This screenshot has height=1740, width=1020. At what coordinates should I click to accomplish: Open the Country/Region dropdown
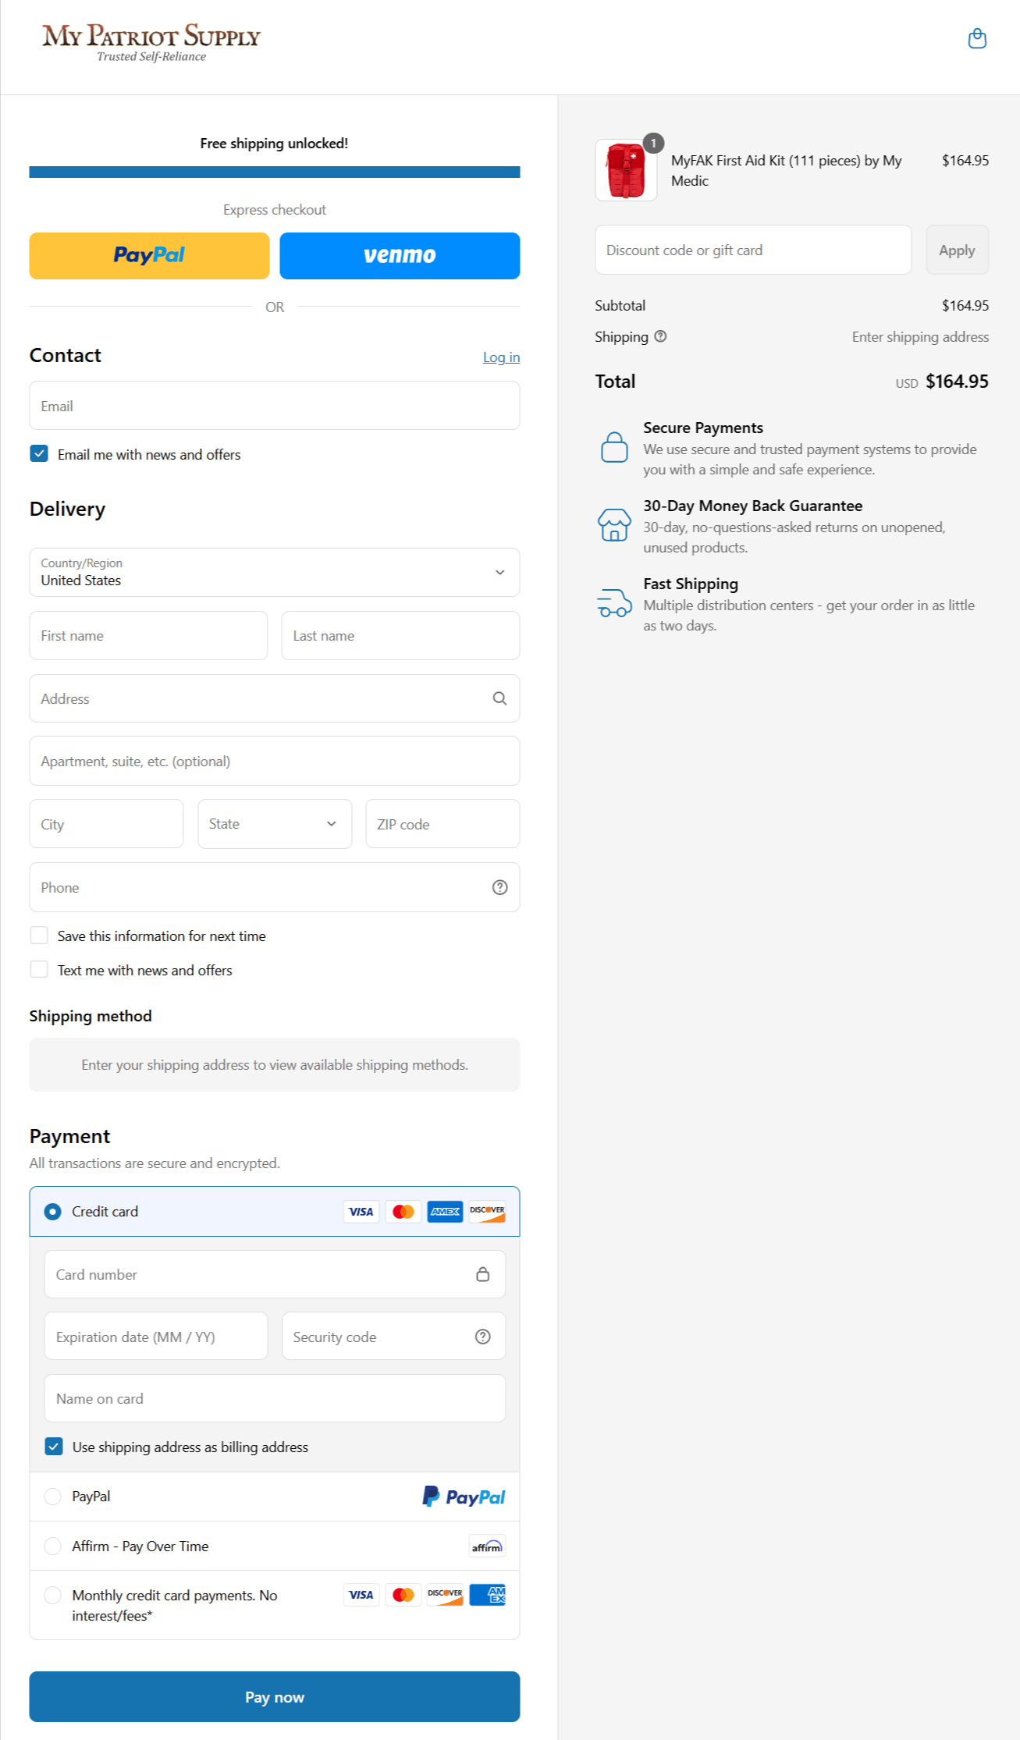274,572
